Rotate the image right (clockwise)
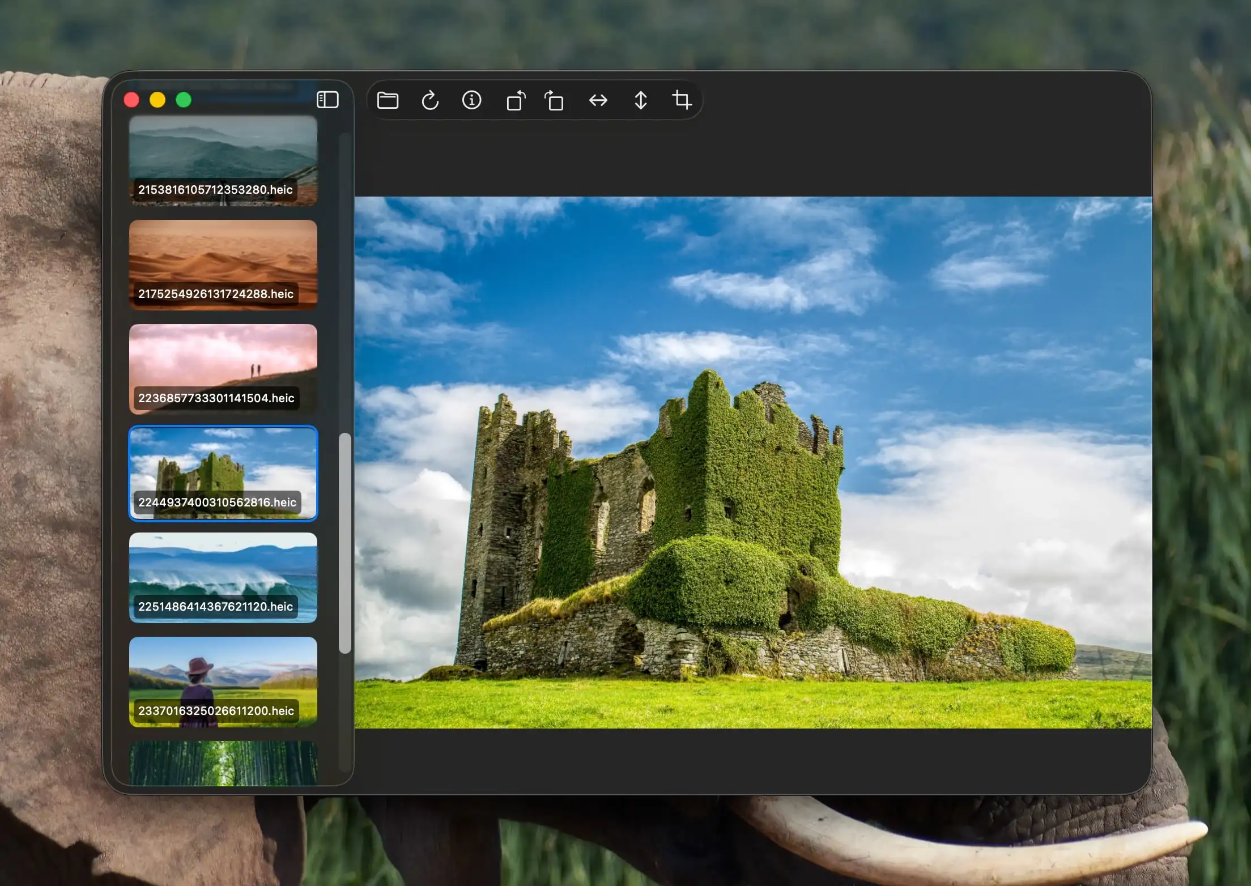 (554, 100)
